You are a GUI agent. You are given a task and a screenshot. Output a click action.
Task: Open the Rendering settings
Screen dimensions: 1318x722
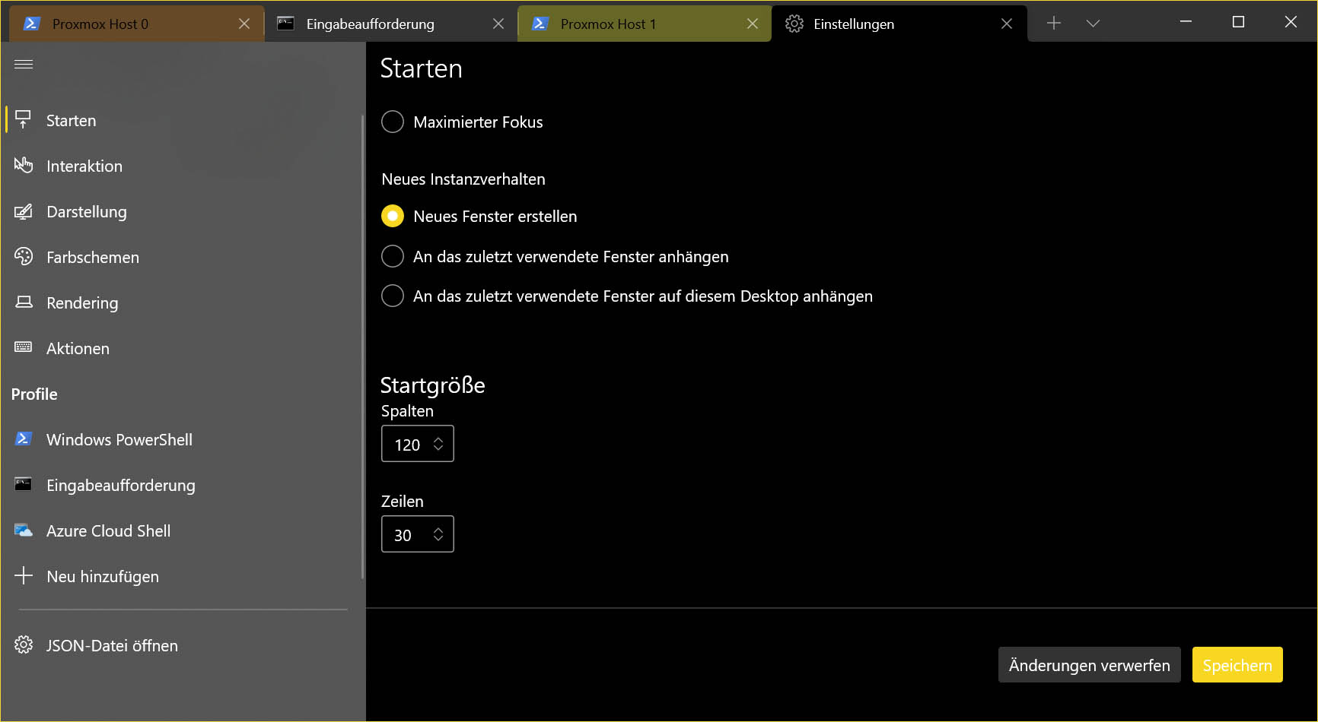(x=81, y=302)
